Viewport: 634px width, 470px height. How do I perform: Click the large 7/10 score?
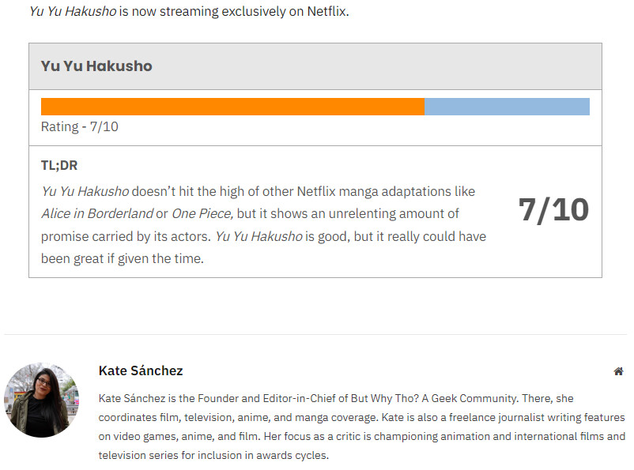pyautogui.click(x=553, y=210)
